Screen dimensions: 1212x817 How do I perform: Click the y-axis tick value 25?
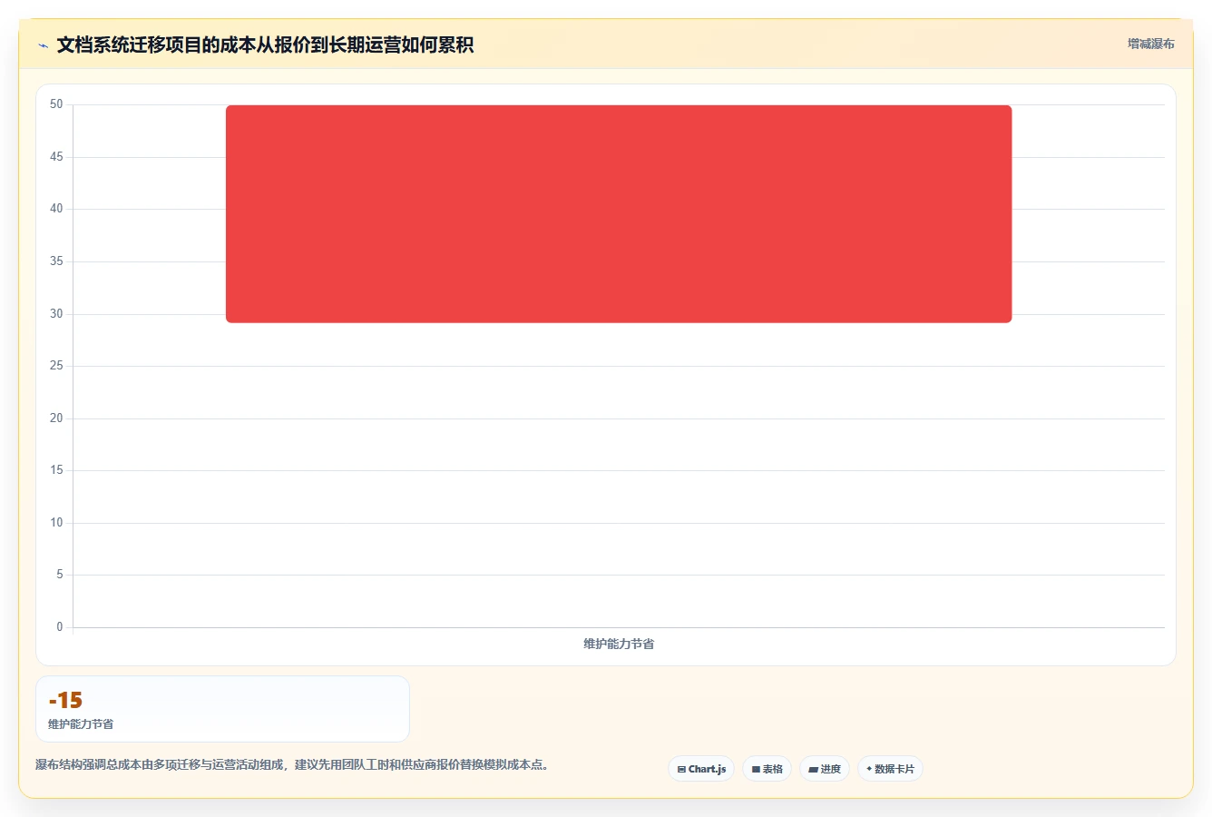point(56,366)
